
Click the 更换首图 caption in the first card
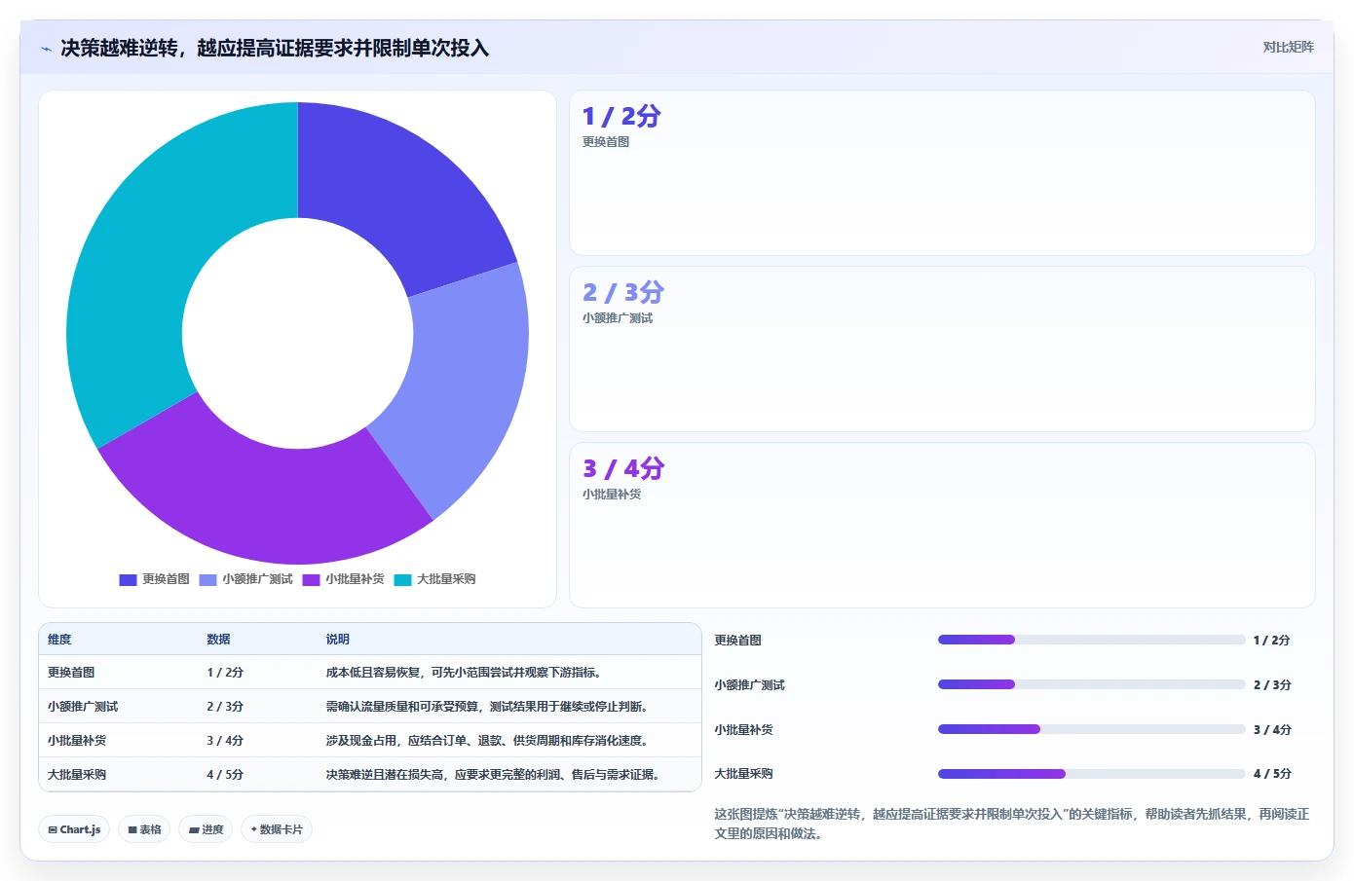[x=606, y=142]
